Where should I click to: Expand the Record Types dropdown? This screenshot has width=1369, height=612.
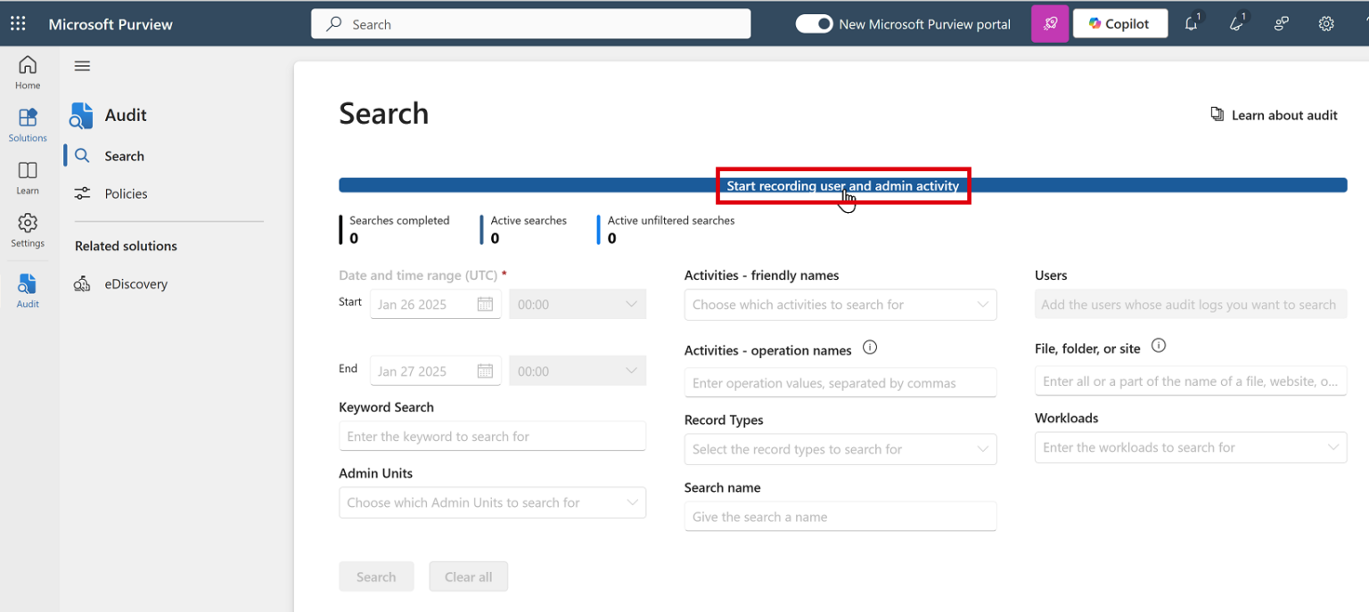840,449
